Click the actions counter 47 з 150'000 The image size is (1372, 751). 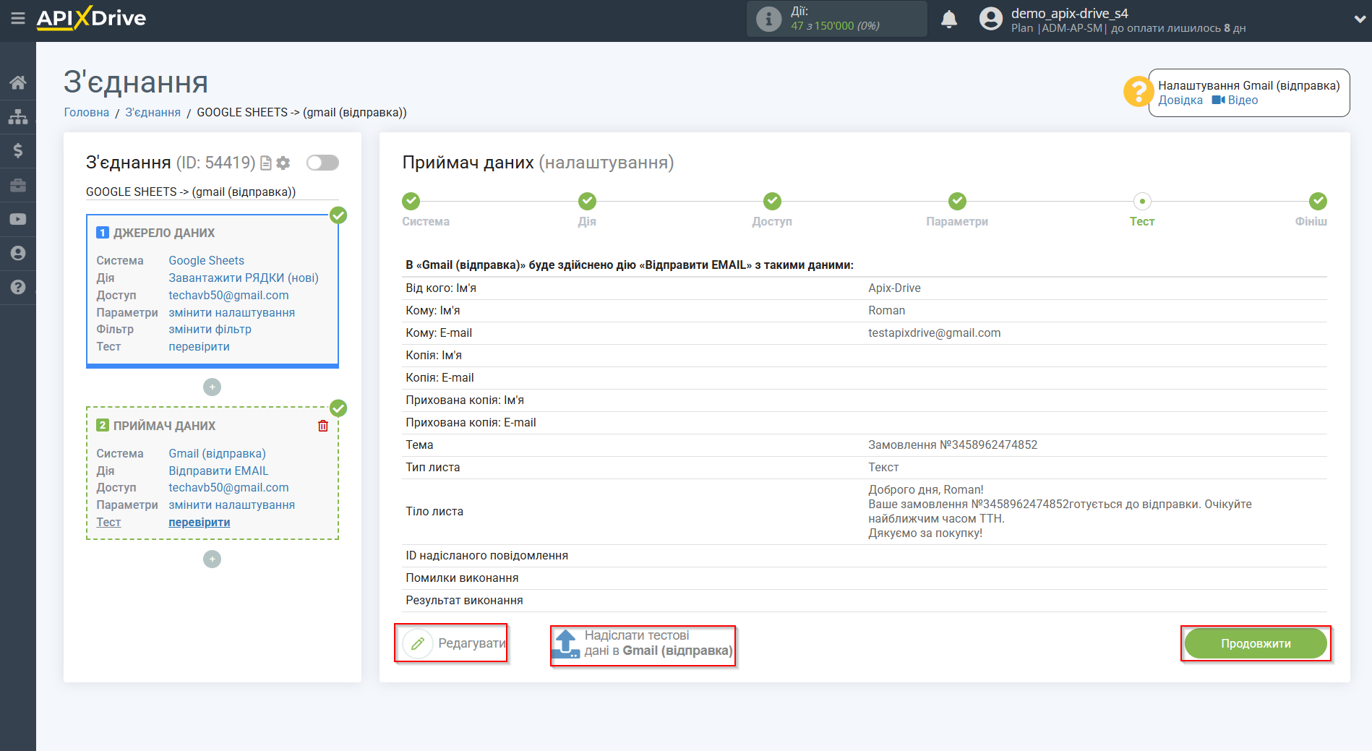[x=835, y=26]
